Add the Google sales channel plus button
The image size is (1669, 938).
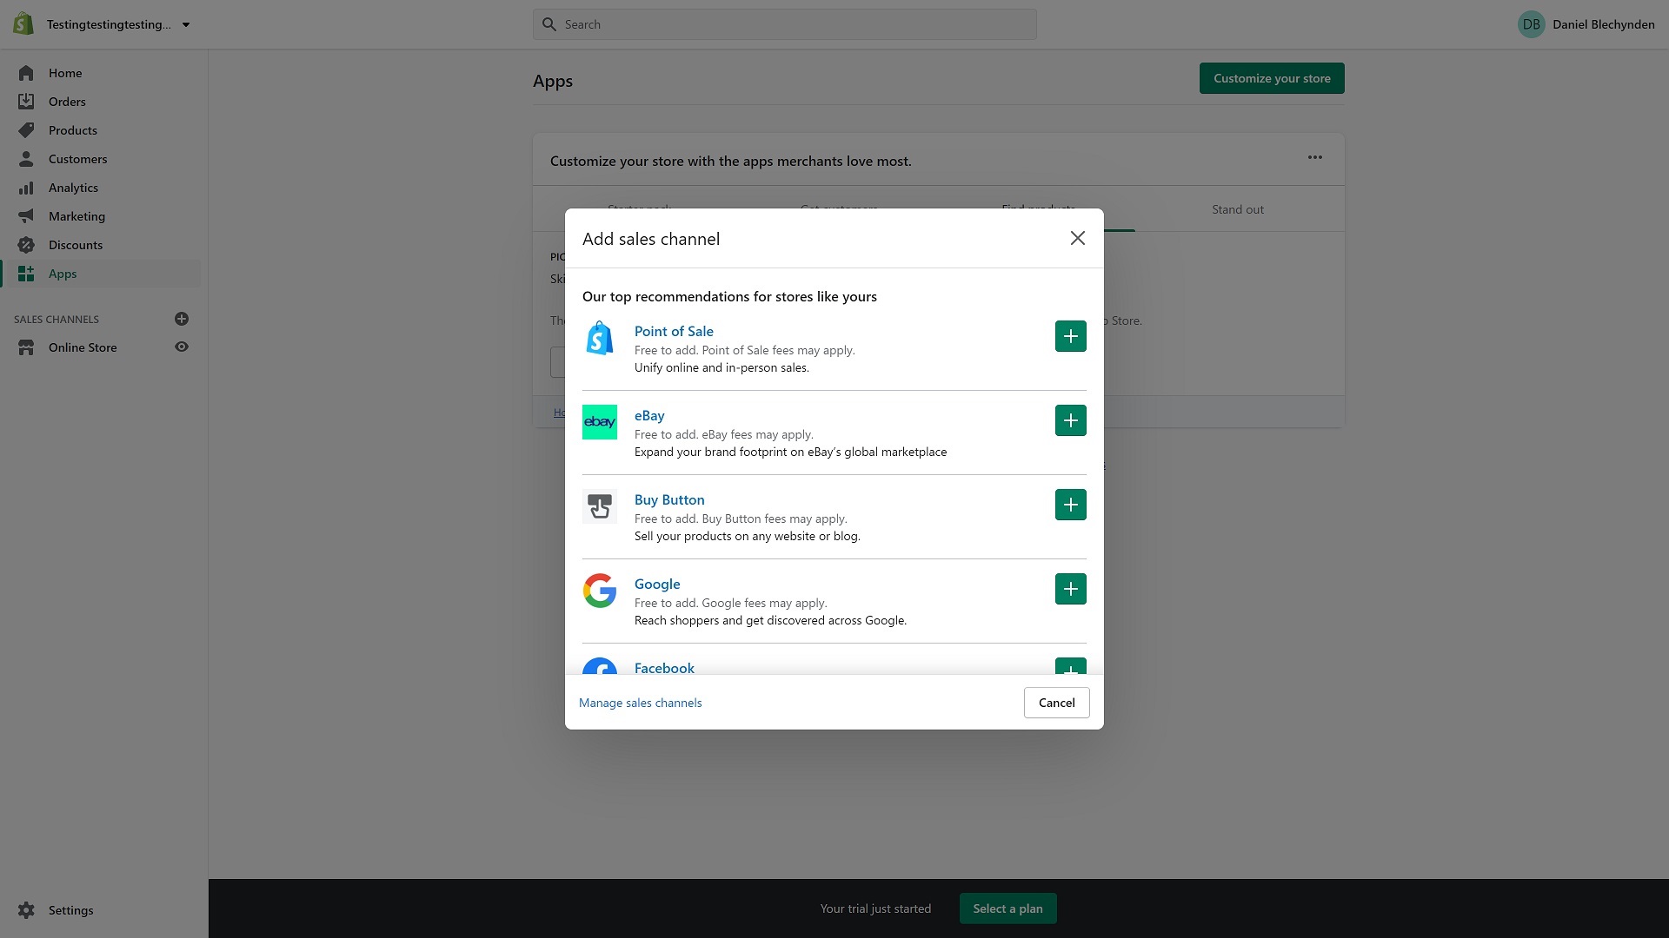1070,589
